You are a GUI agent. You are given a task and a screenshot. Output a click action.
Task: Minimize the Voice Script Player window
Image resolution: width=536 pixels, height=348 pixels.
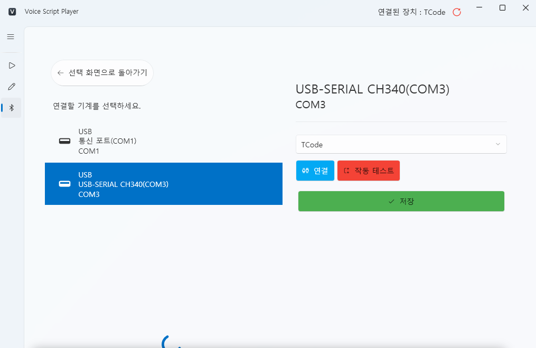pyautogui.click(x=479, y=8)
